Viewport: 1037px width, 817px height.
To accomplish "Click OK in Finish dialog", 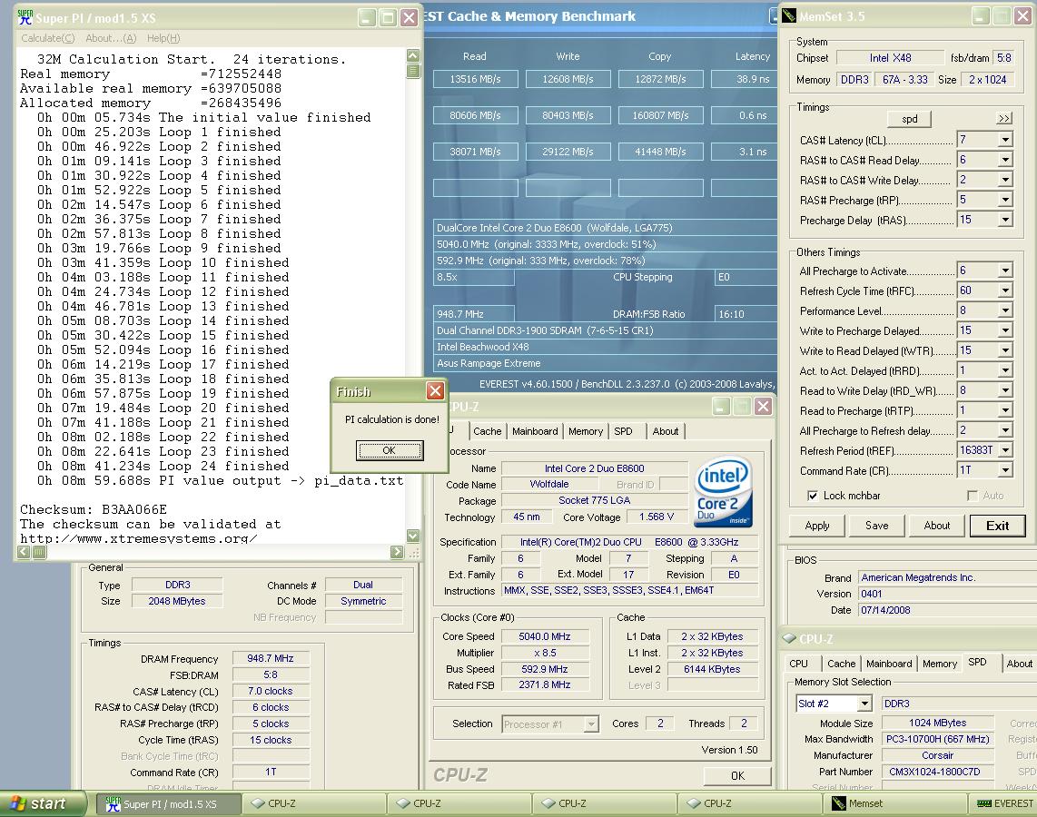I will 390,450.
